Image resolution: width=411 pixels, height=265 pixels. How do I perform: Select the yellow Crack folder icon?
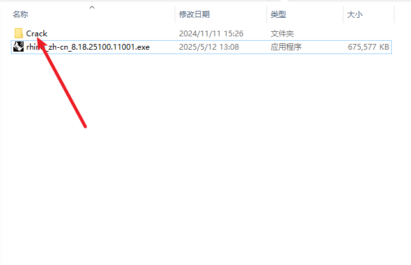tap(18, 33)
